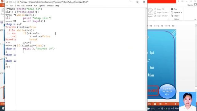197x111 pixels.
Task: Click code line if(kiemtra==True):
Action: pos(31,46)
